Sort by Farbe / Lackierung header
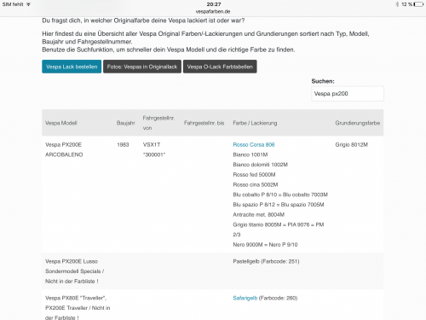The width and height of the screenshot is (426, 320). pyautogui.click(x=255, y=123)
